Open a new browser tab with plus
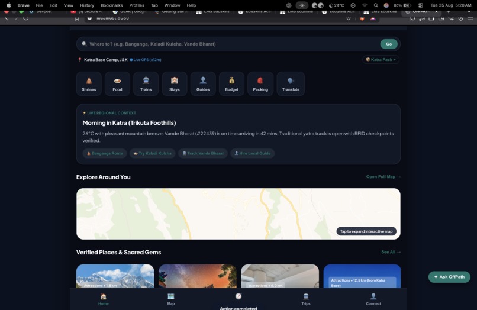Screen dimensions: 477x310 [448, 12]
